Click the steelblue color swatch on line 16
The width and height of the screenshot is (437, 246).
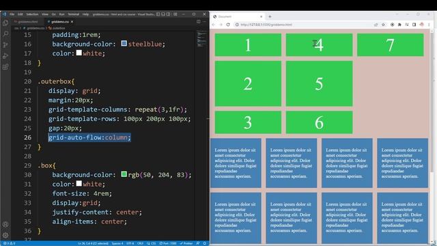124,43
